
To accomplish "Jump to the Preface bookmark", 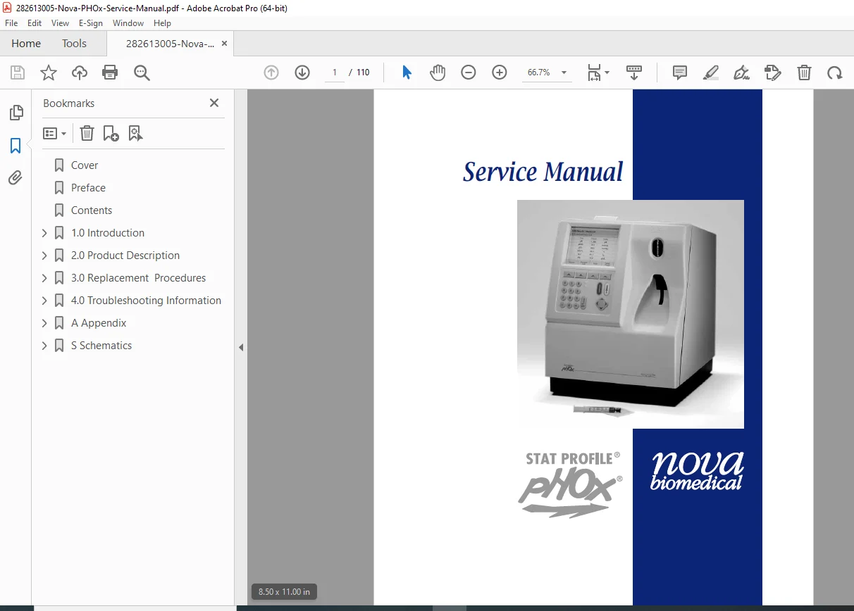I will point(88,188).
